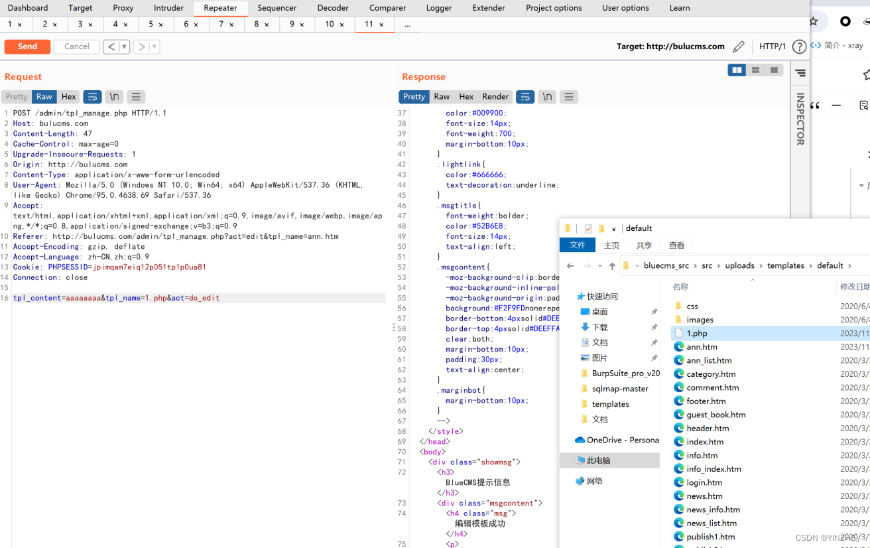Switch Request view to Raw

click(x=44, y=97)
